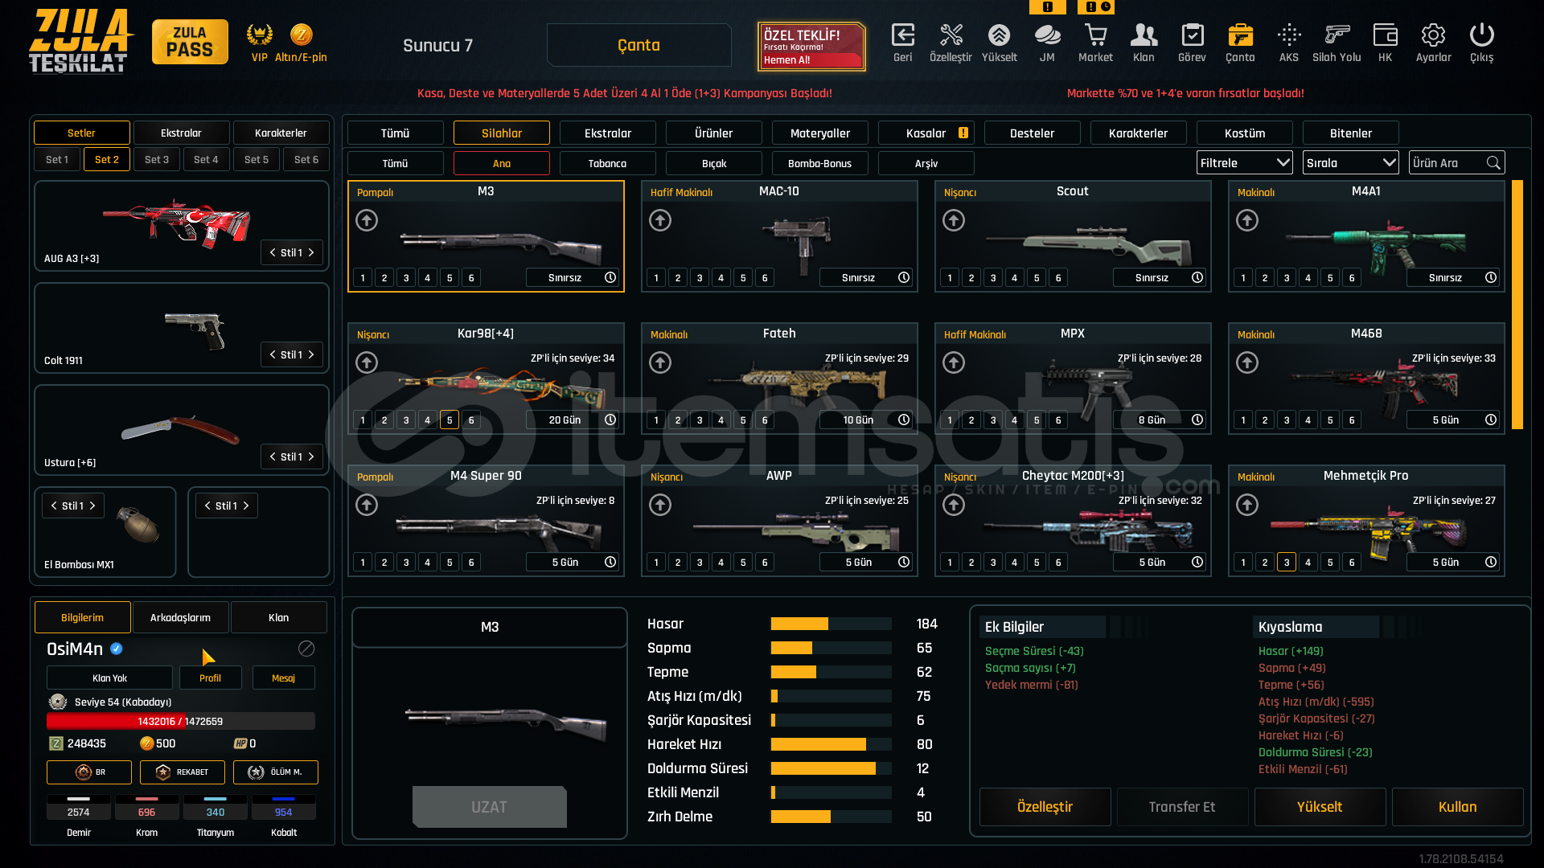Screen dimensions: 1544x868
Task: Click upgrade arrow on Scout card
Action: pos(954,220)
